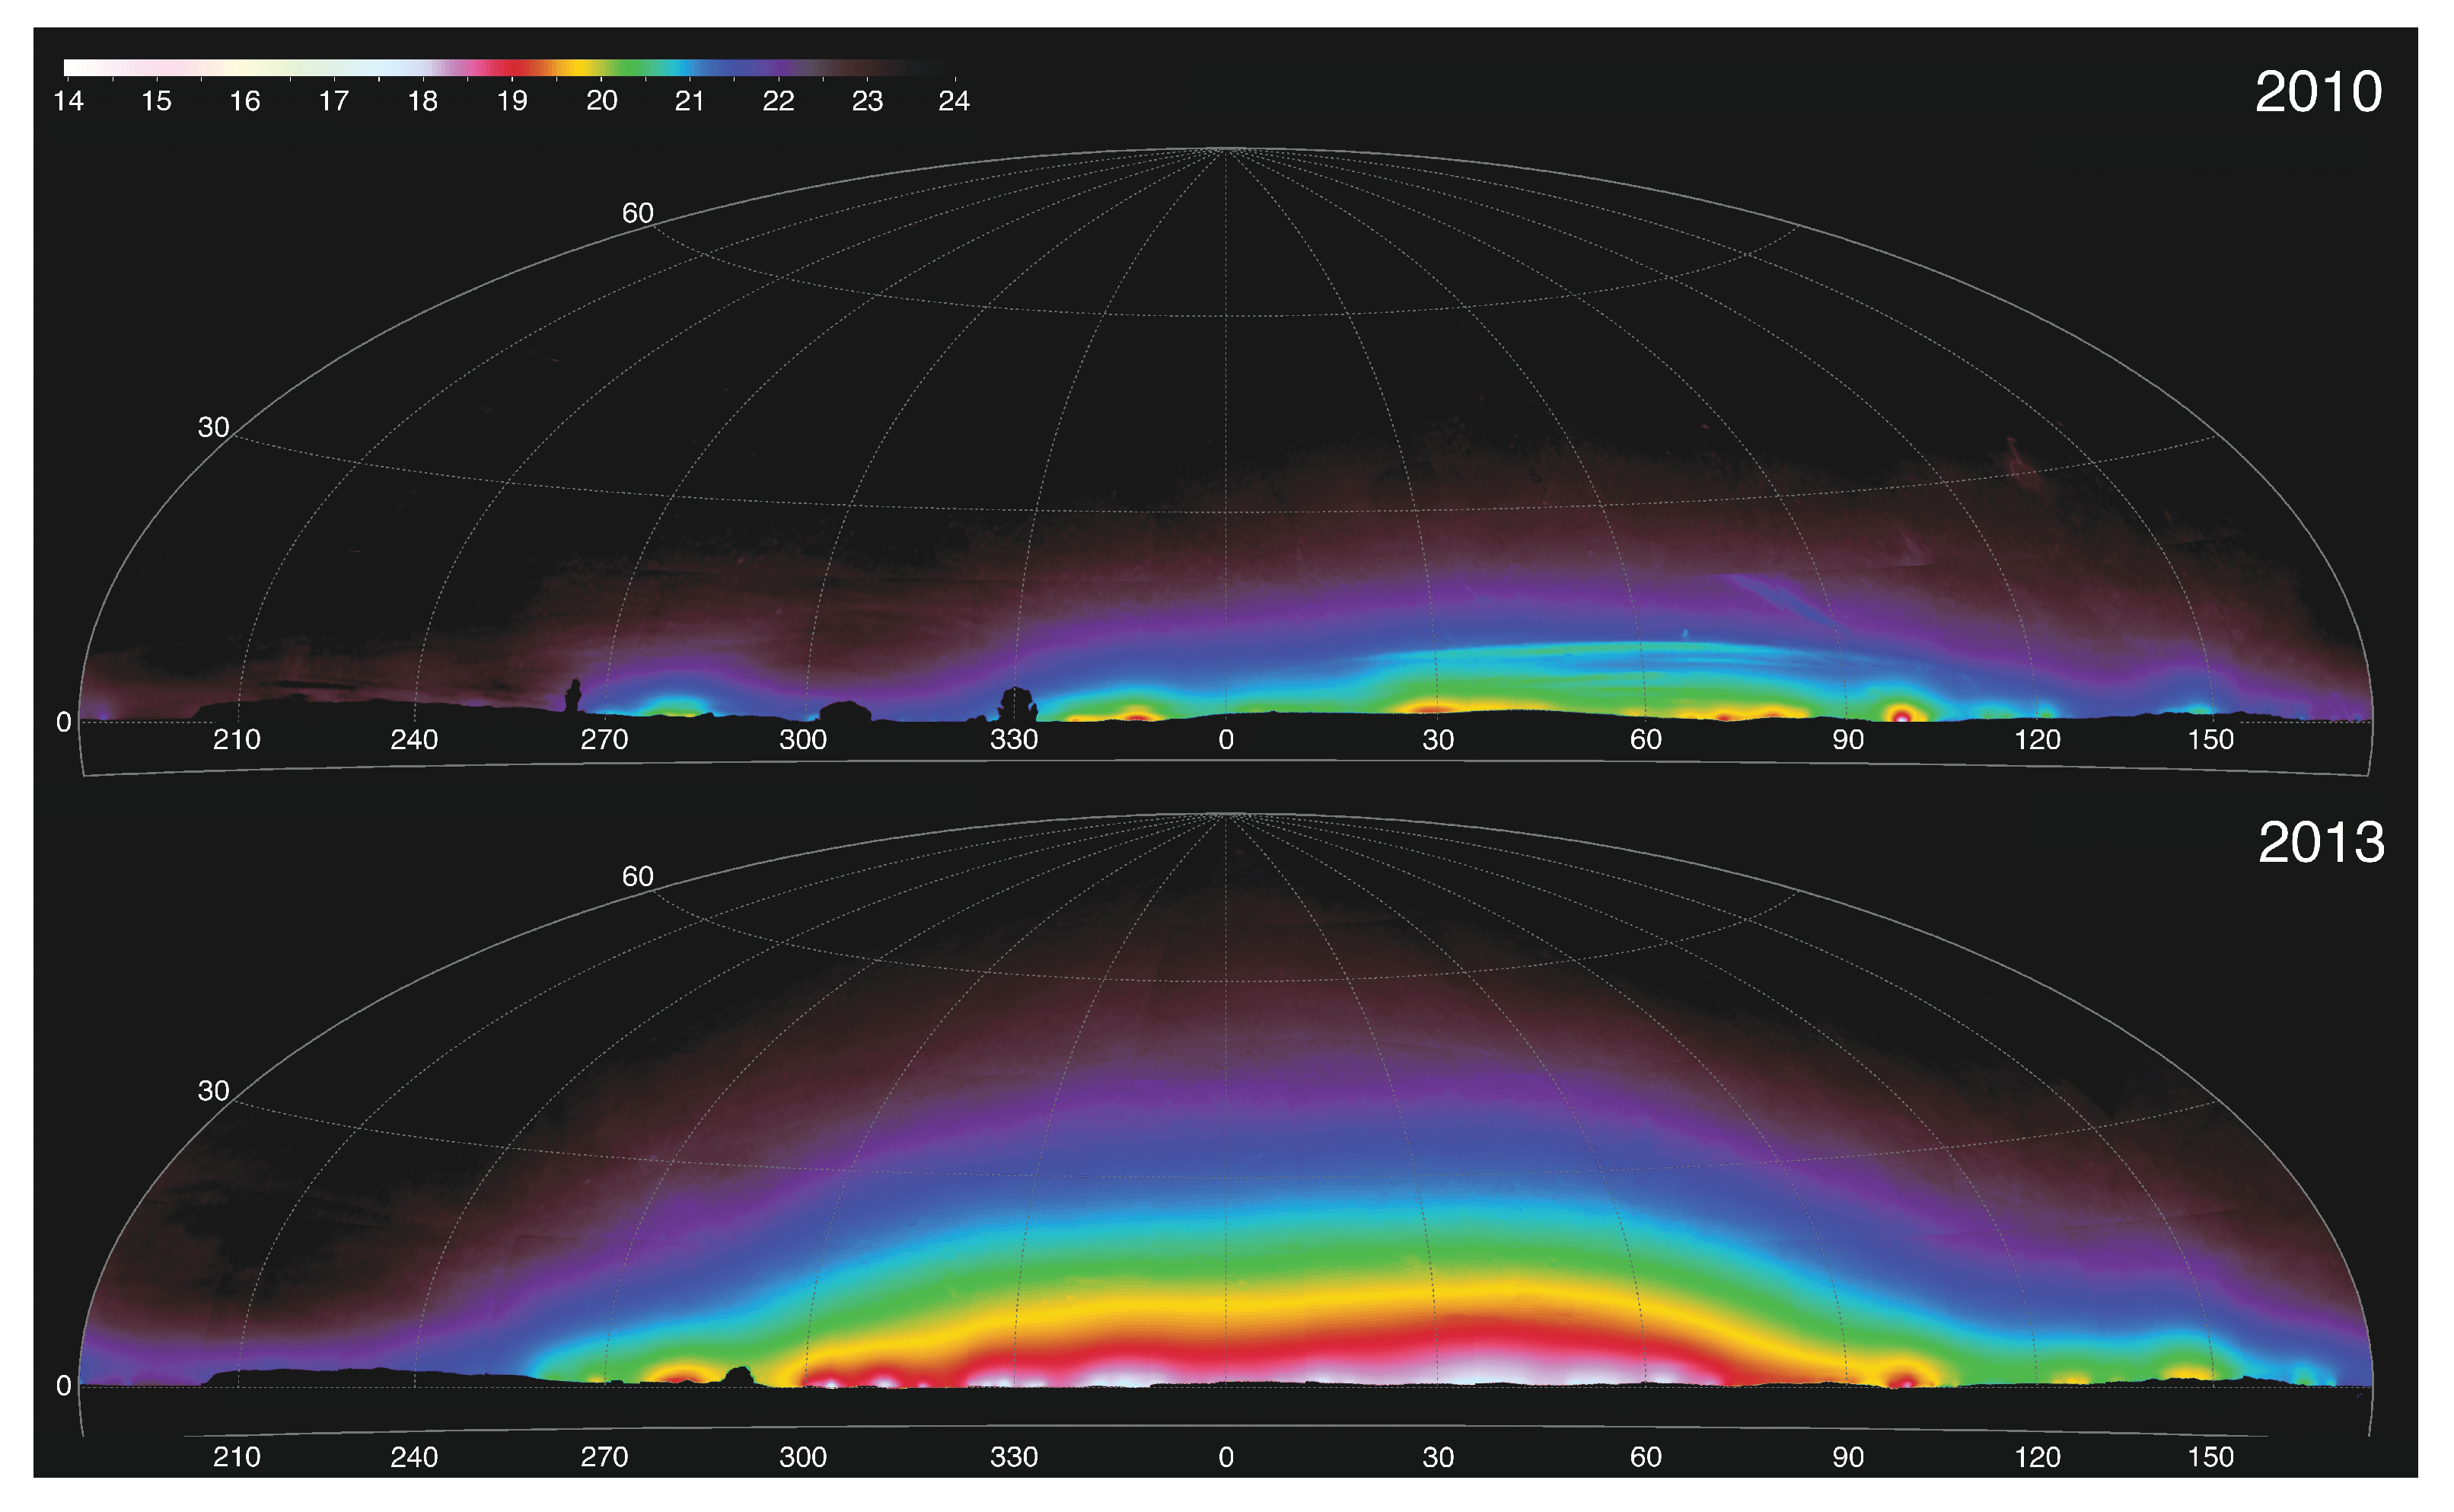Click the north azimuth 0 label in 2010 panel
Screen dimensions: 2454x1512
click(1226, 740)
